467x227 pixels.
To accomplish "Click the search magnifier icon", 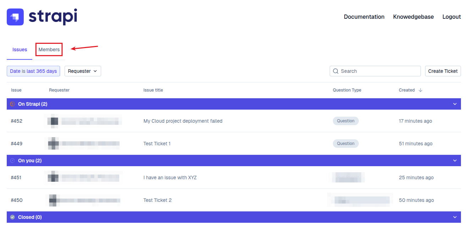I will pyautogui.click(x=336, y=71).
